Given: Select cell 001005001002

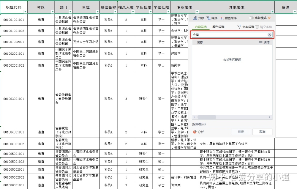Looking at the screenshot, I should 14,162.
